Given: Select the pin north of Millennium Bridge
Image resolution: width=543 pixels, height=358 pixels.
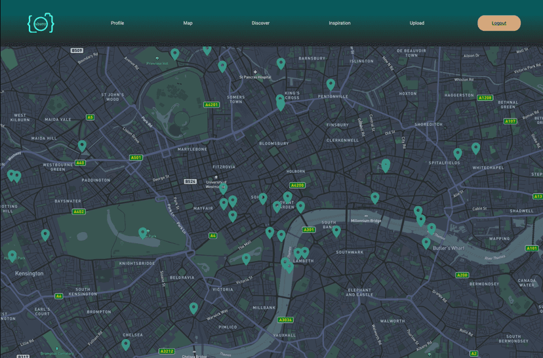Looking at the screenshot, I should [374, 198].
